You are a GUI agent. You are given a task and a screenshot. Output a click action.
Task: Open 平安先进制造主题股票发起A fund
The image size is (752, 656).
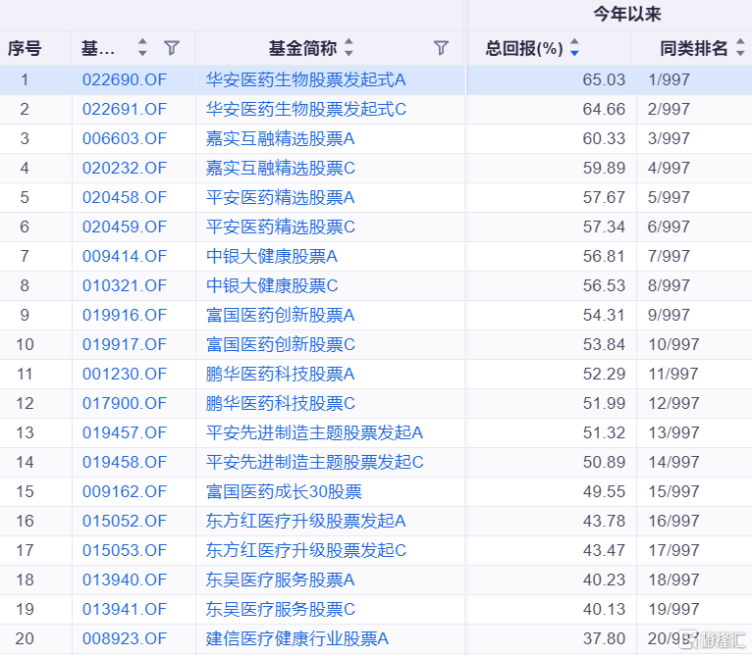click(x=314, y=432)
